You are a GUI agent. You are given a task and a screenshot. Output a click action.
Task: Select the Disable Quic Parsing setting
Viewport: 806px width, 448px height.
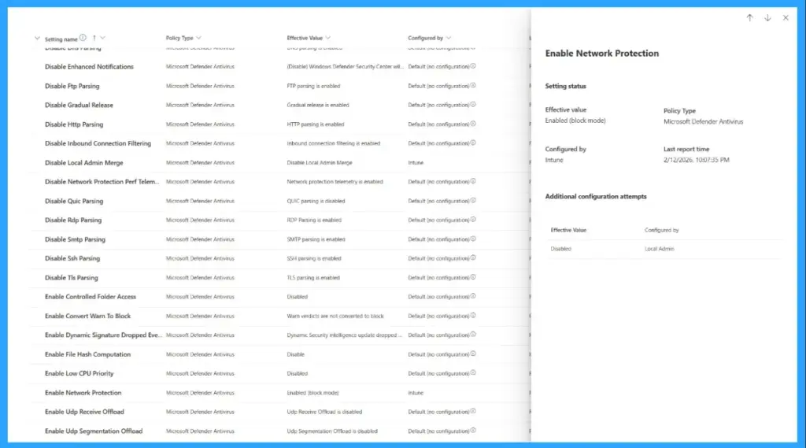pos(74,201)
